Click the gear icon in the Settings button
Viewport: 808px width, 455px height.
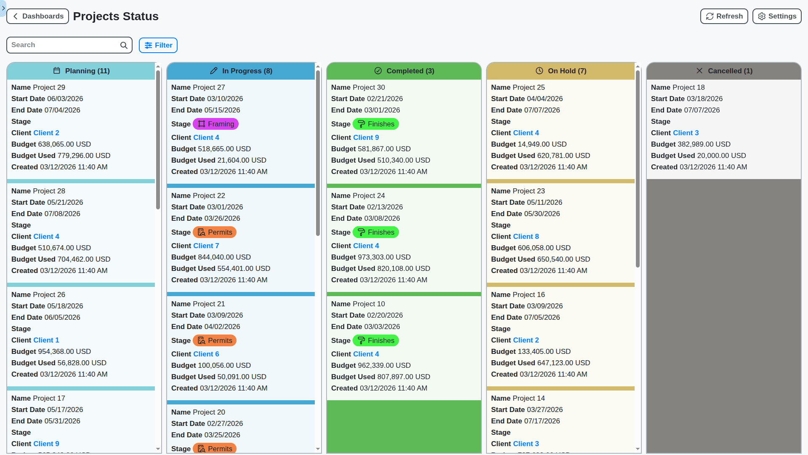[x=762, y=16]
